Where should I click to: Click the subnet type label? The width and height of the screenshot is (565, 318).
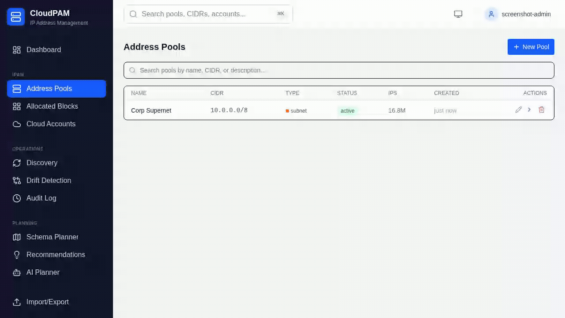pyautogui.click(x=299, y=111)
